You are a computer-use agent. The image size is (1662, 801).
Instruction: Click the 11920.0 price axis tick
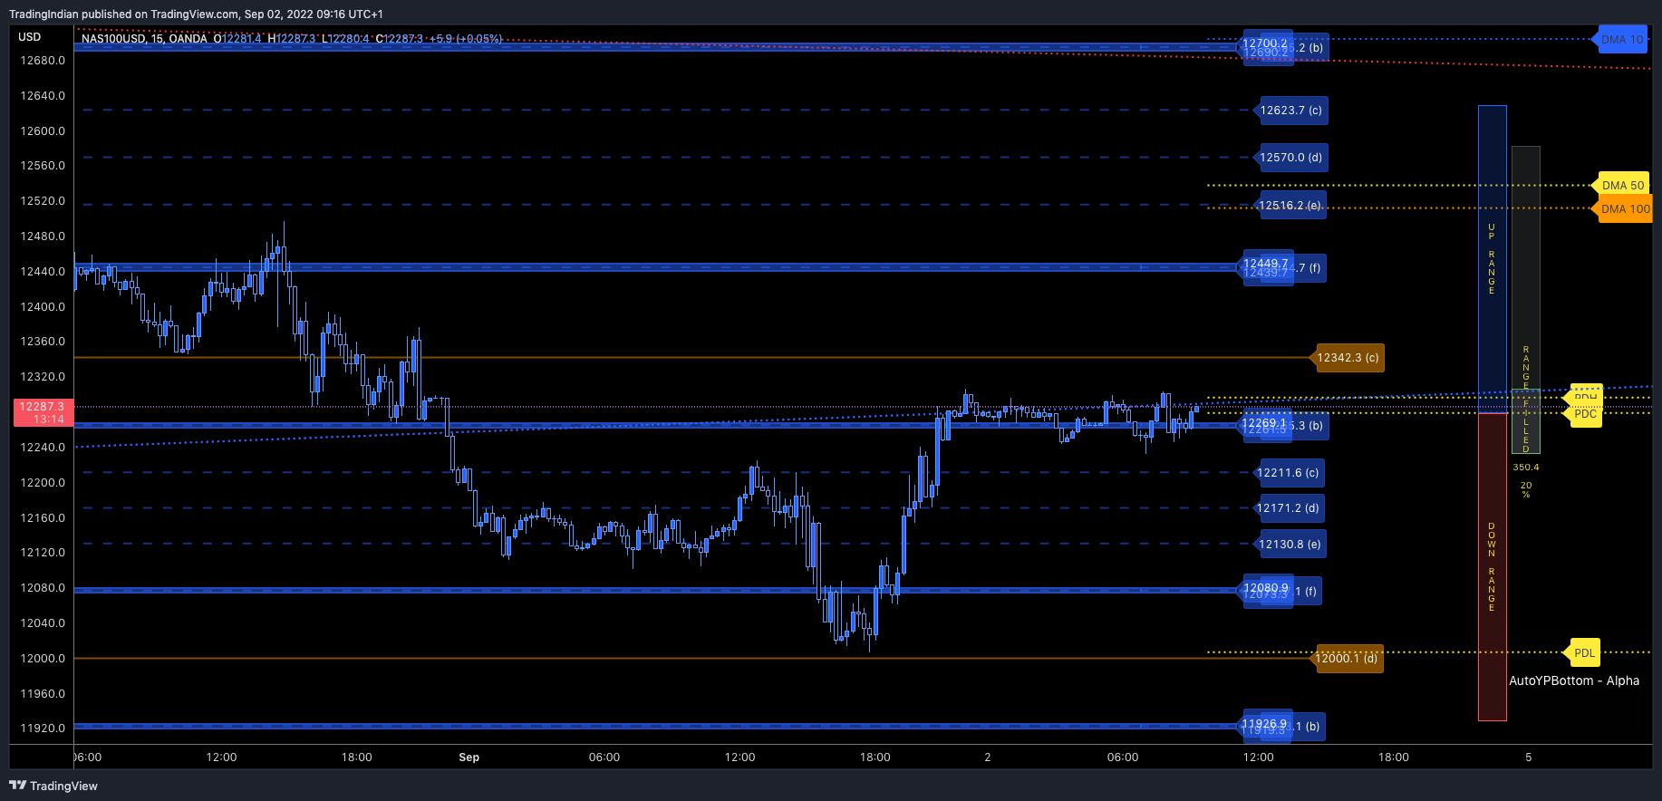pos(43,729)
